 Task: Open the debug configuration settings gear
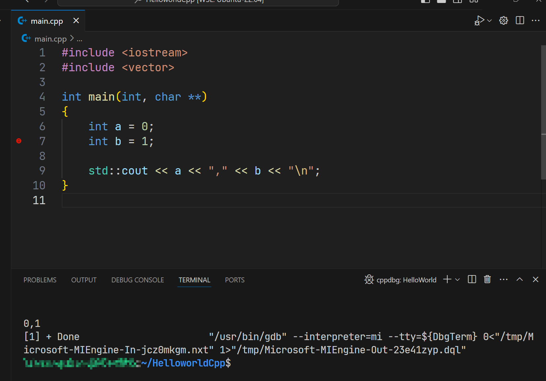click(503, 20)
